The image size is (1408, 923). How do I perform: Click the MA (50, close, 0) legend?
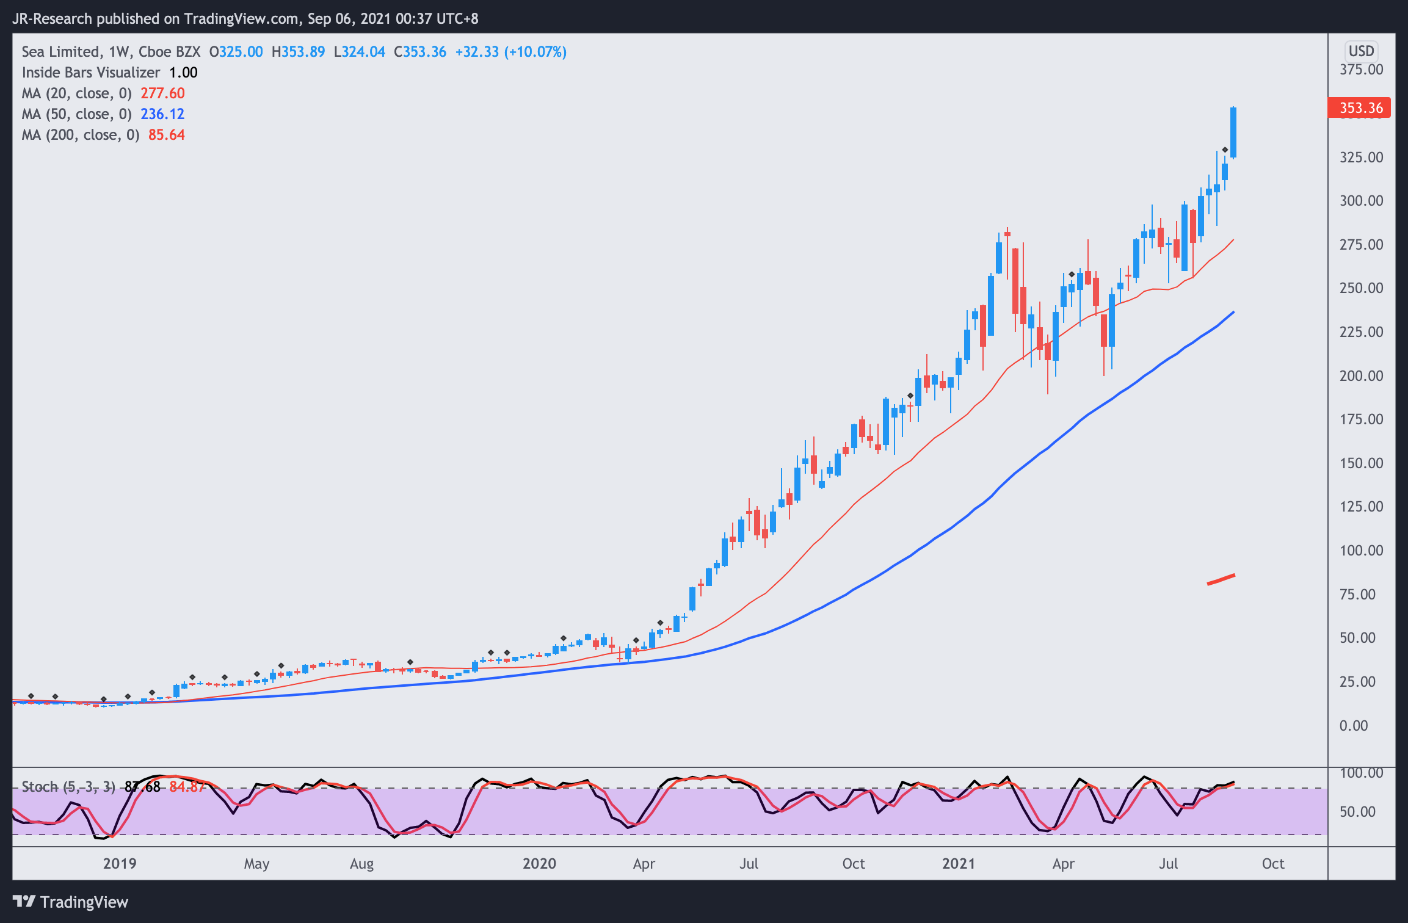(77, 114)
